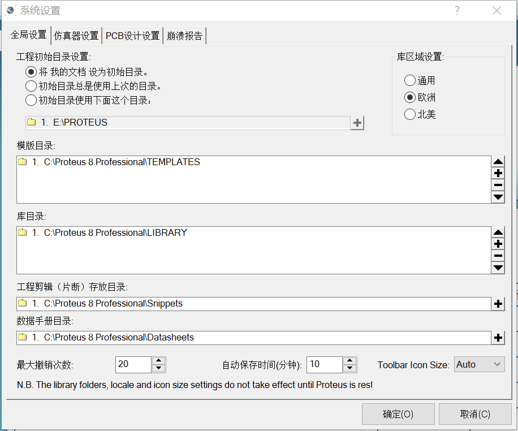The image size is (518, 431).
Task: Switch to 仿真器设置 tab
Action: coord(76,36)
